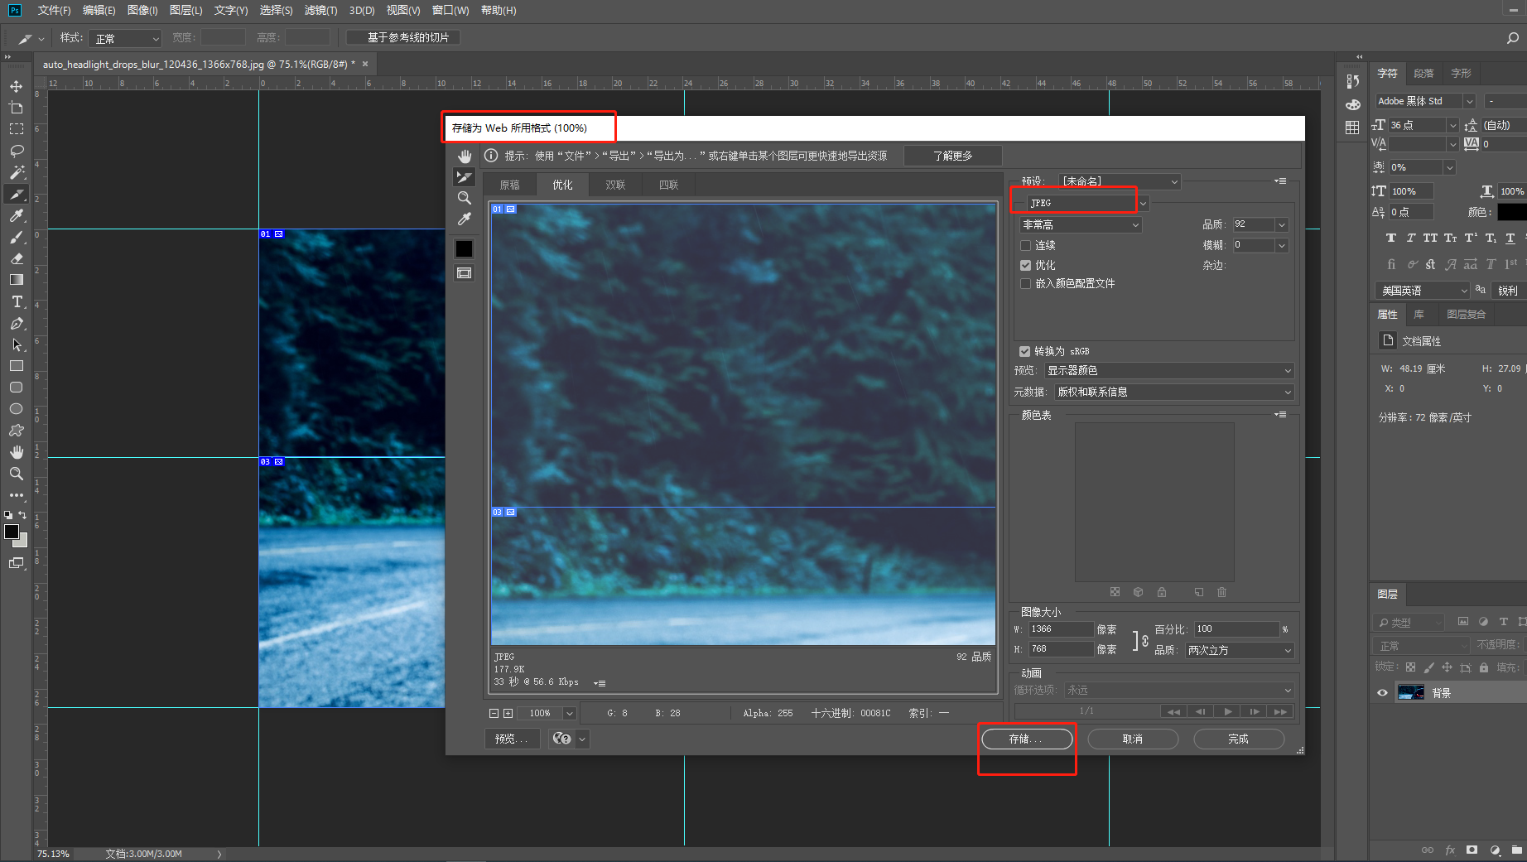This screenshot has height=862, width=1527.
Task: Select the Move tool in the left toolbar
Action: pyautogui.click(x=16, y=86)
